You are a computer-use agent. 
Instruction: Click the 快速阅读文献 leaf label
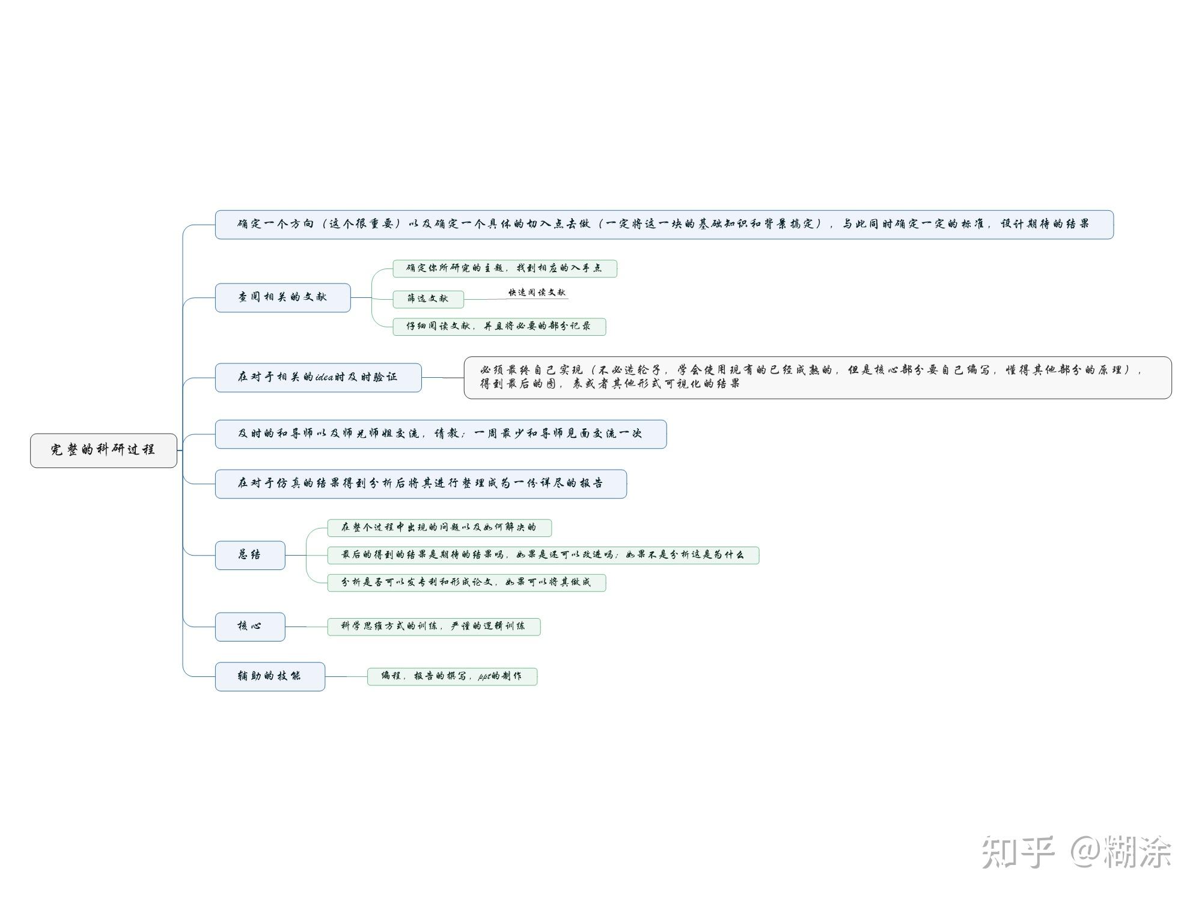(537, 293)
